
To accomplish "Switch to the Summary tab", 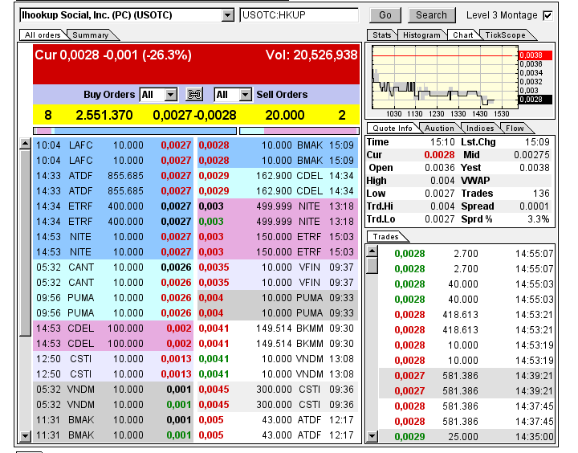I will click(90, 35).
